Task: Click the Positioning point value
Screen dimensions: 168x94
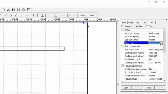Action: (156, 50)
